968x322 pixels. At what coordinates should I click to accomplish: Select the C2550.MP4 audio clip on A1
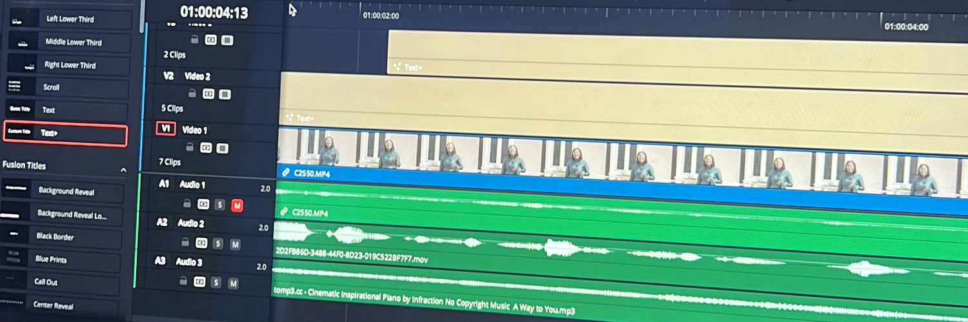(x=620, y=219)
